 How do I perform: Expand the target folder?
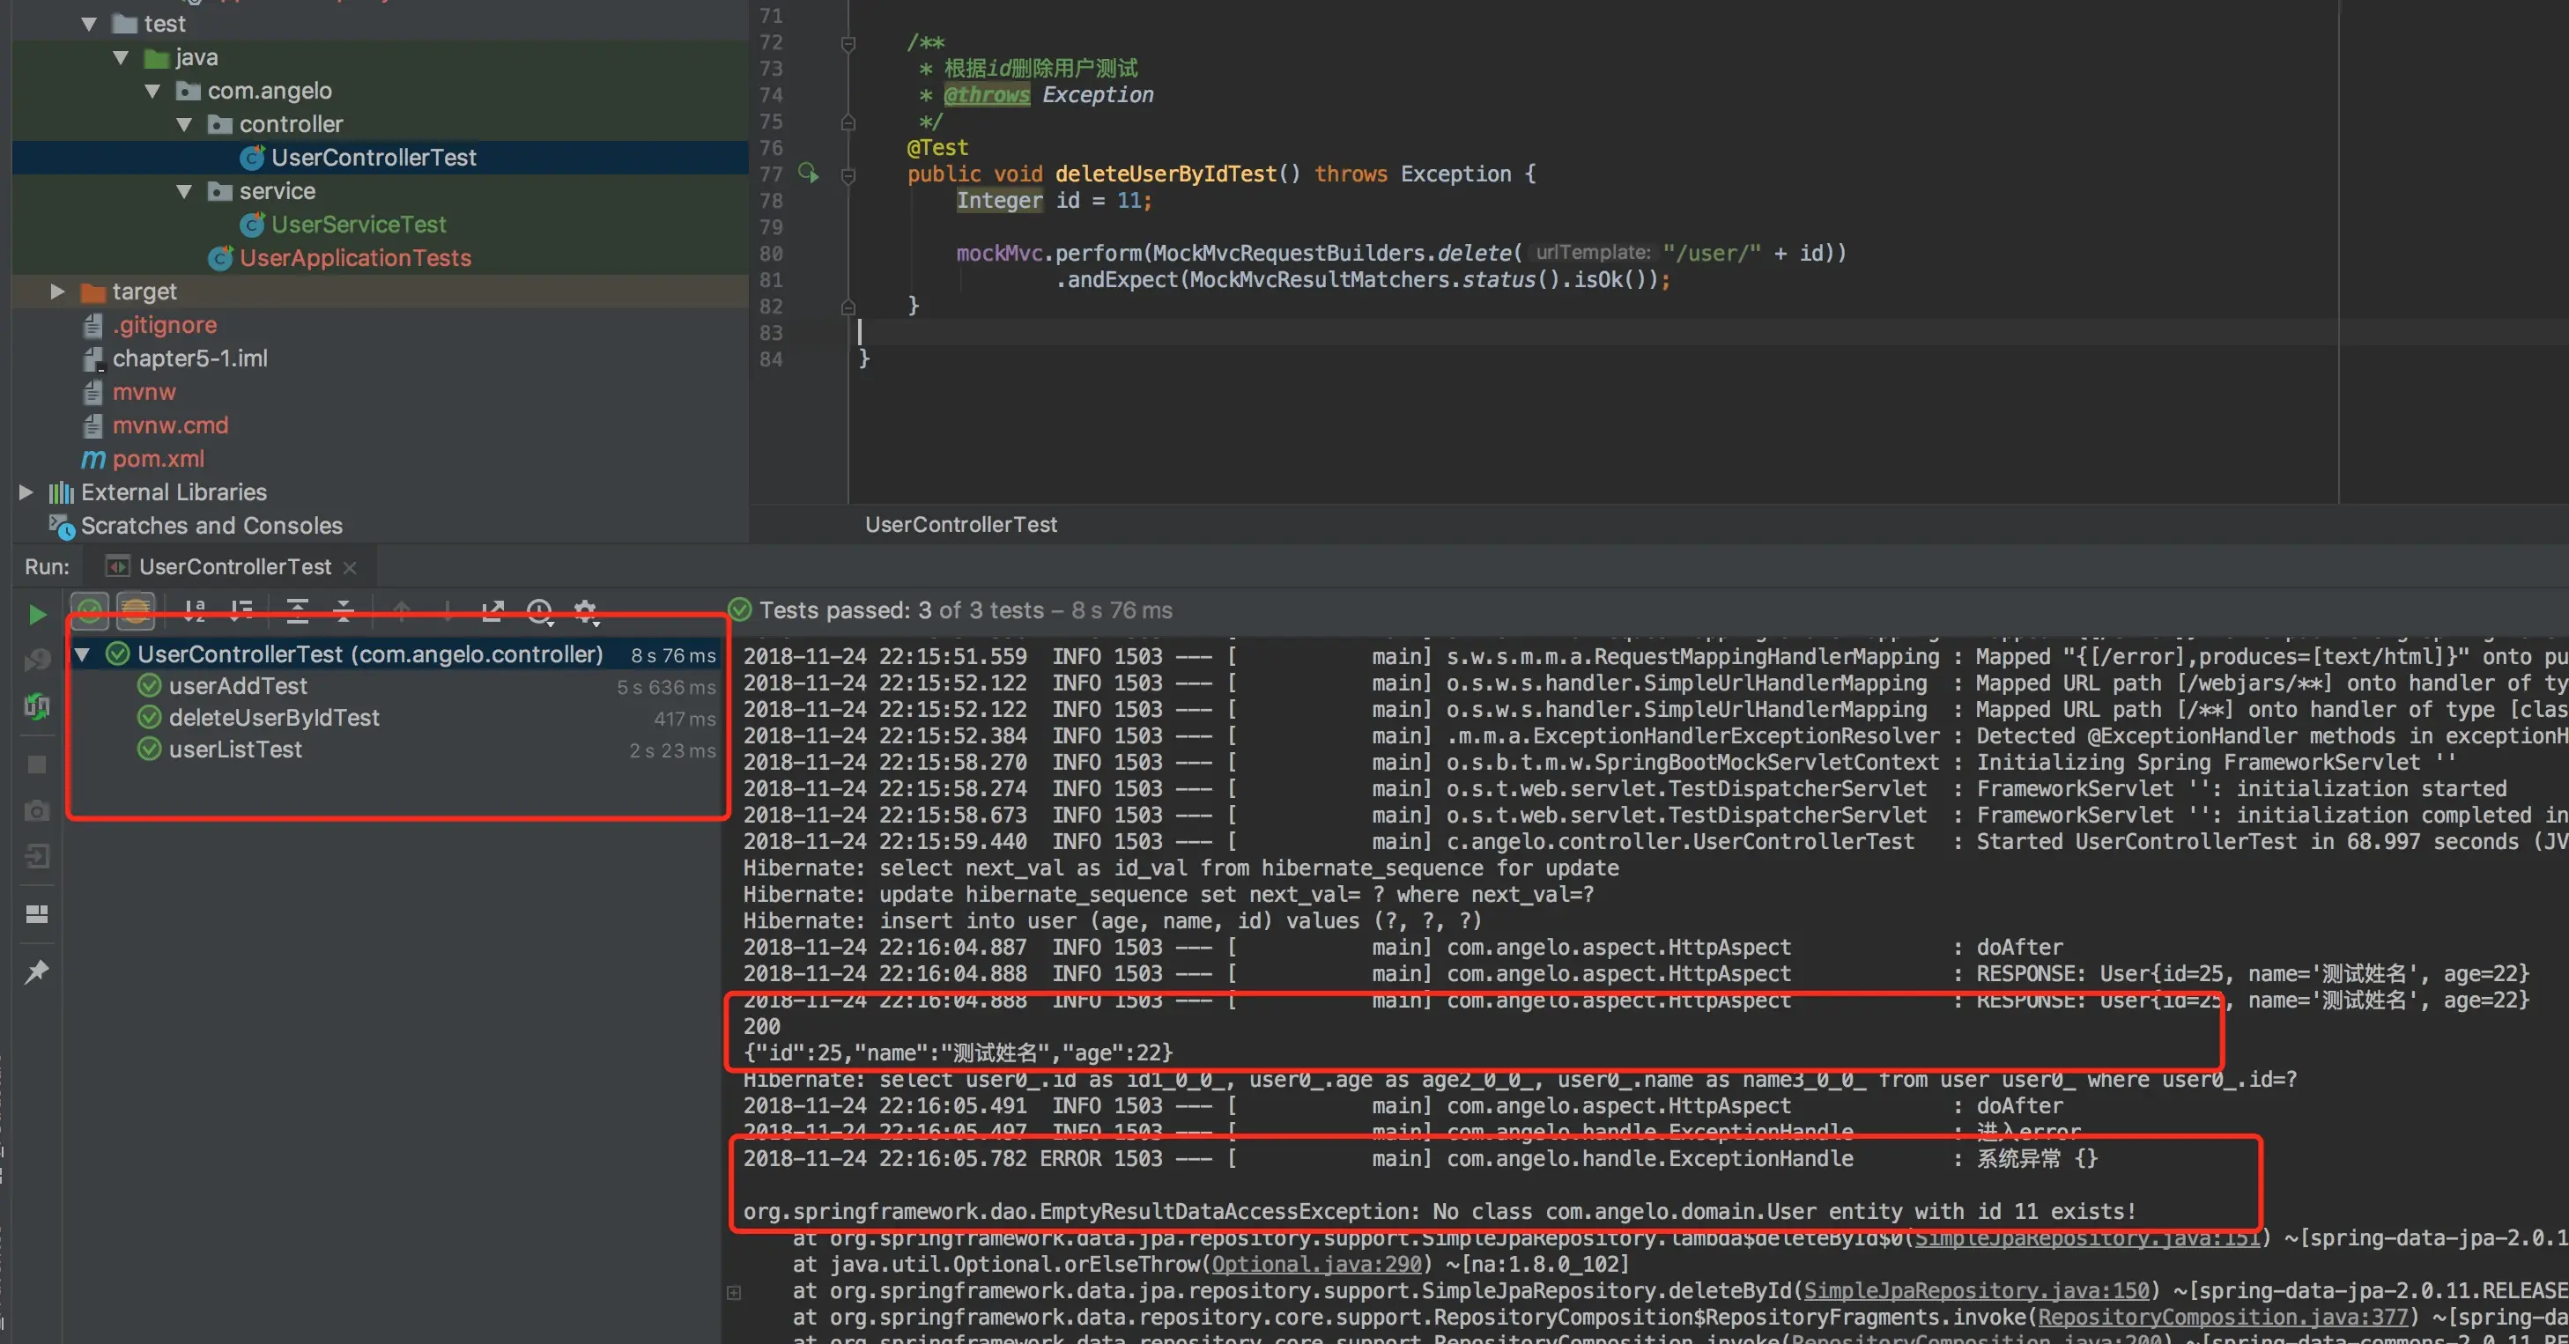[x=57, y=292]
